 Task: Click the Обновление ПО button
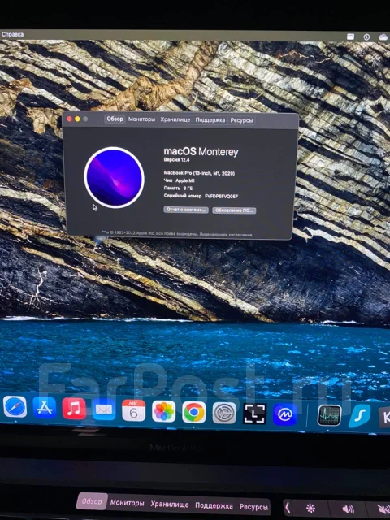point(234,210)
